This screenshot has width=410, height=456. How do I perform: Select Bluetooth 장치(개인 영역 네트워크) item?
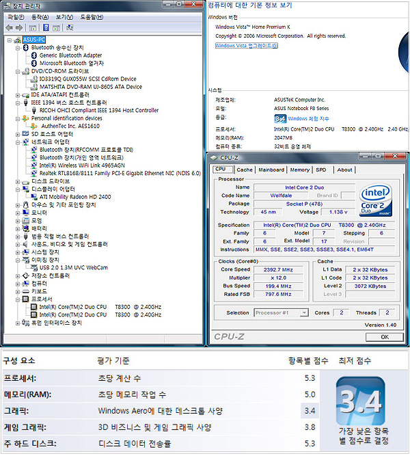(81, 157)
